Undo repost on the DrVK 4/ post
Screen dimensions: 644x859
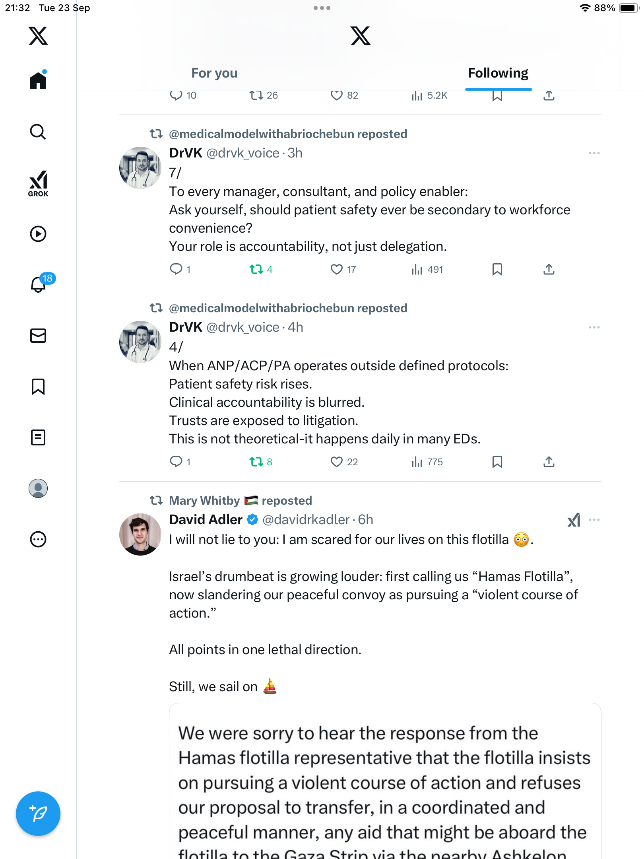coord(256,462)
